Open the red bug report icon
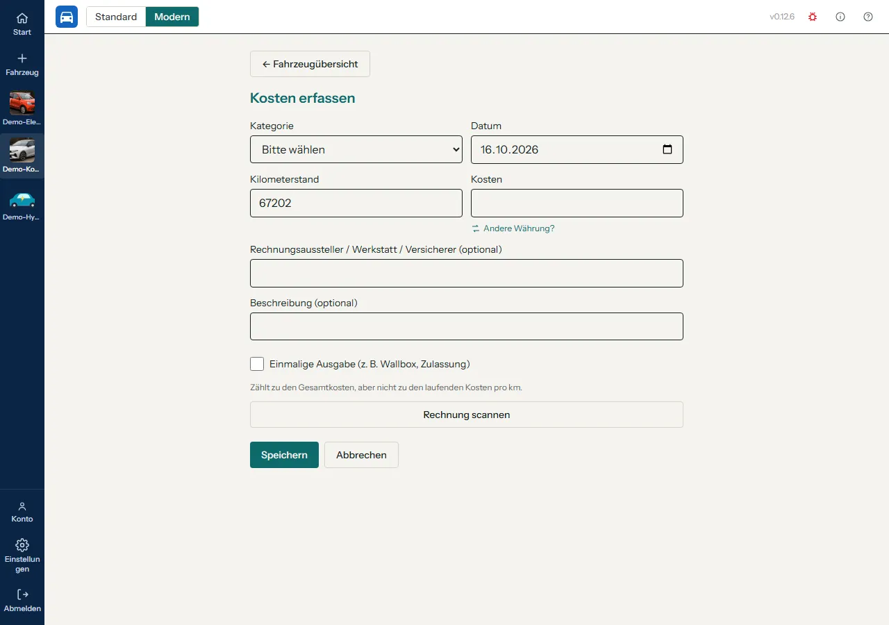 pos(813,17)
